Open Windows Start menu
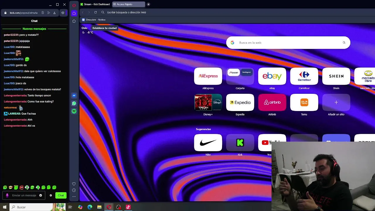Viewport: 375px width, 211px height. (x=4, y=207)
